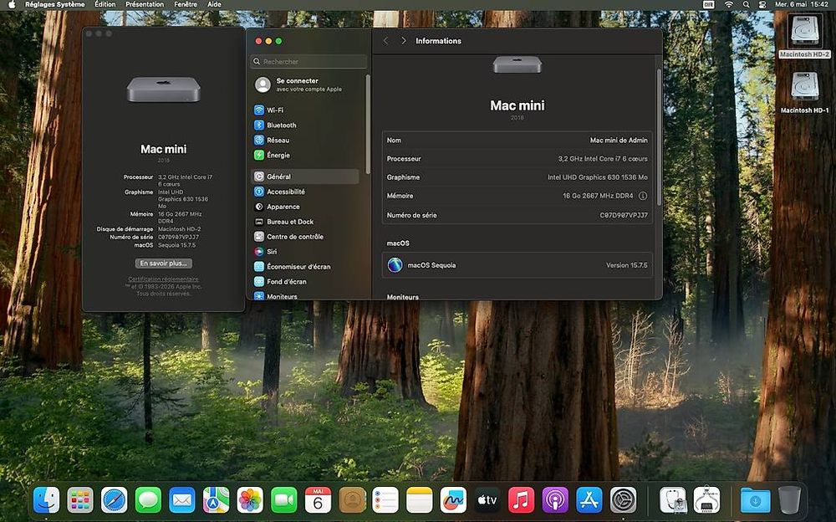Open Music from the Dock

522,500
